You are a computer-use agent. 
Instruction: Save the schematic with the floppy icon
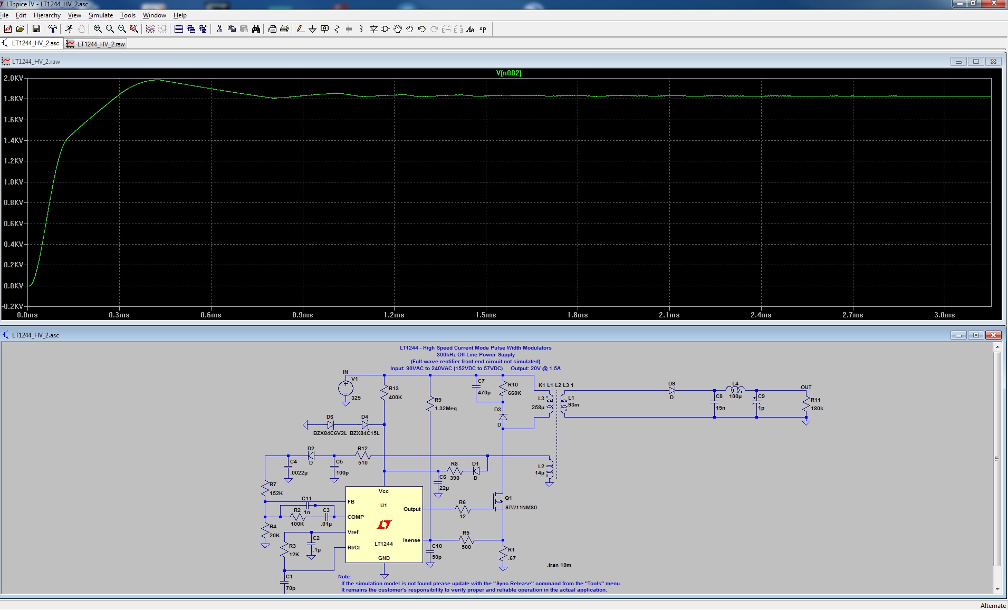click(x=36, y=29)
